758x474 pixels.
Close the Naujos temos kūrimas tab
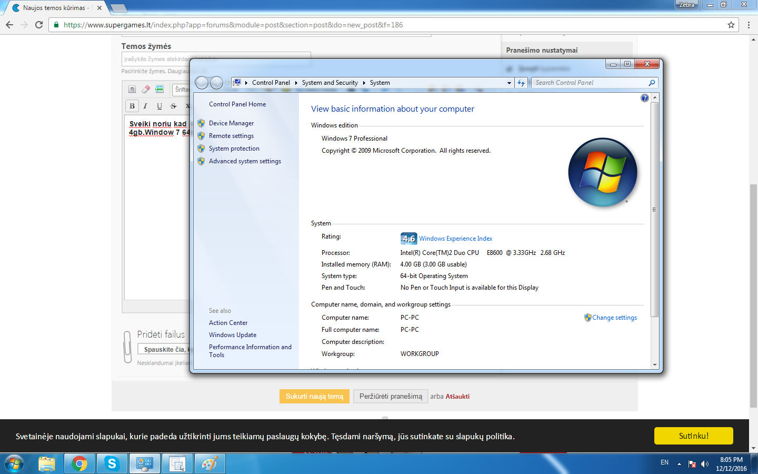[x=99, y=8]
